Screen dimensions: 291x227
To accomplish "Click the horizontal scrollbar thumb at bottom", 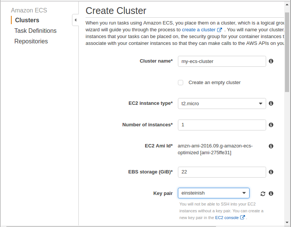I will tap(111, 226).
